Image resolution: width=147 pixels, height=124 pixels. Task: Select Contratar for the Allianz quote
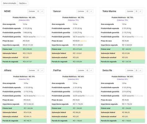pyautogui.click(x=32, y=70)
